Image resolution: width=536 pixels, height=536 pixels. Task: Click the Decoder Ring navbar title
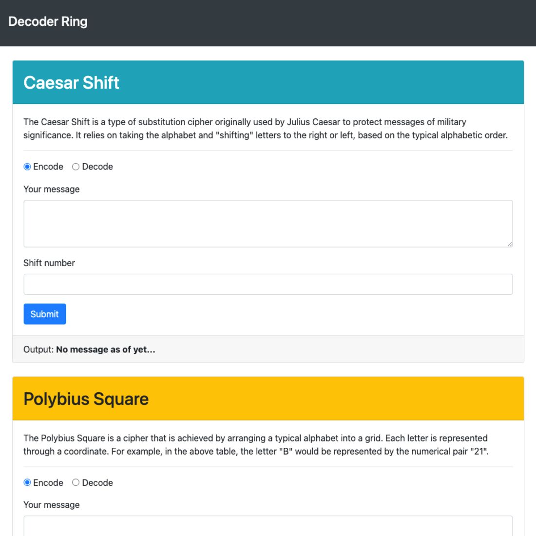point(48,21)
